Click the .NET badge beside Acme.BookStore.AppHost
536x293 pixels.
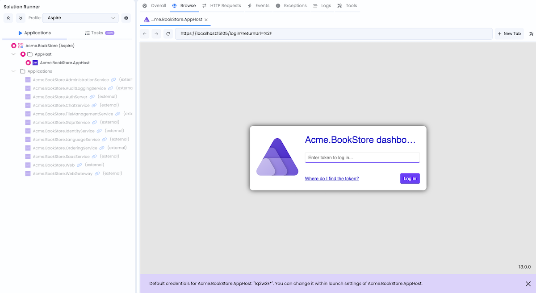(x=35, y=62)
